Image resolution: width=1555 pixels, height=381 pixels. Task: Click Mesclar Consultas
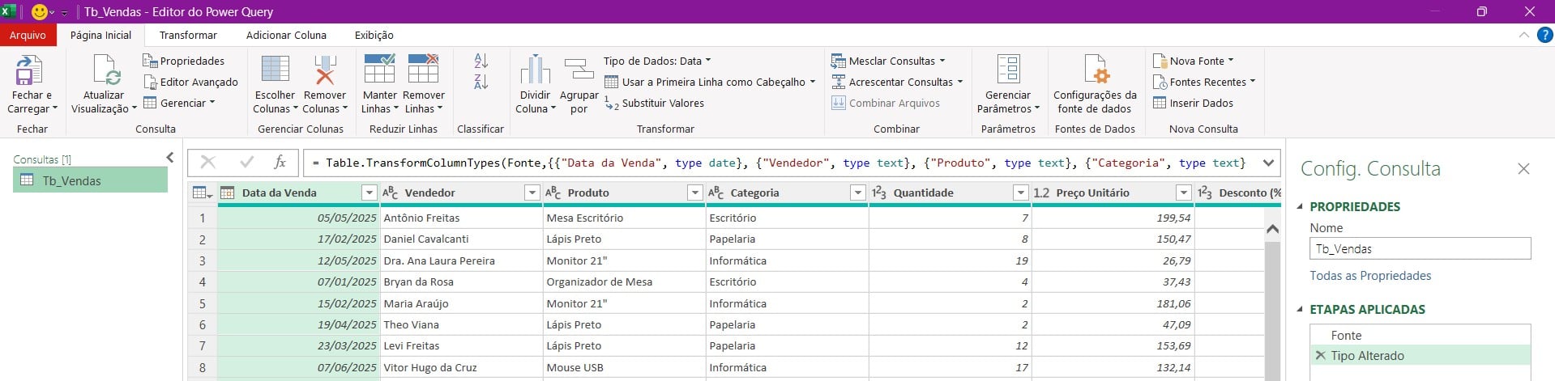pos(888,61)
